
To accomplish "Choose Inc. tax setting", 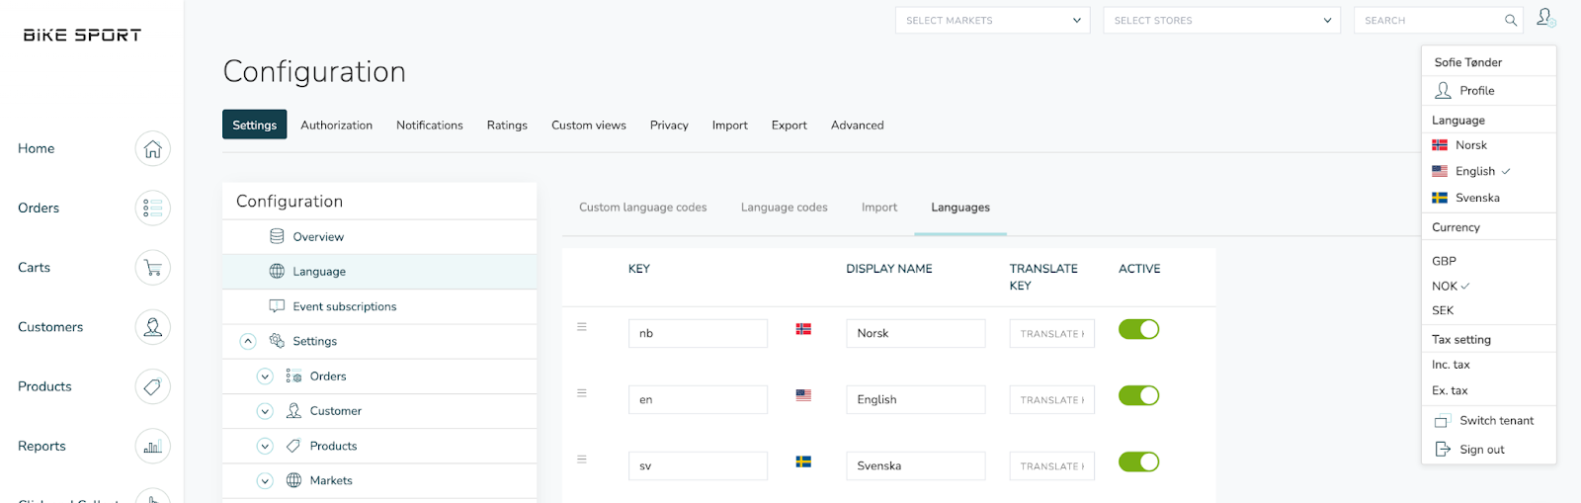I will click(1451, 365).
